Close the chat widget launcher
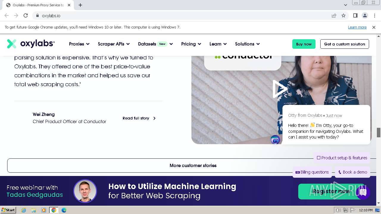381x214 pixels. pos(363,192)
